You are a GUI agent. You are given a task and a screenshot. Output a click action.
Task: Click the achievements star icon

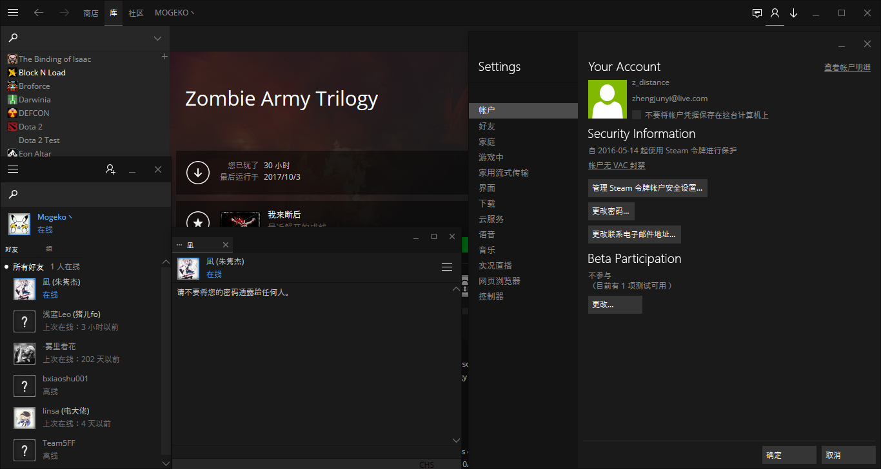(198, 222)
